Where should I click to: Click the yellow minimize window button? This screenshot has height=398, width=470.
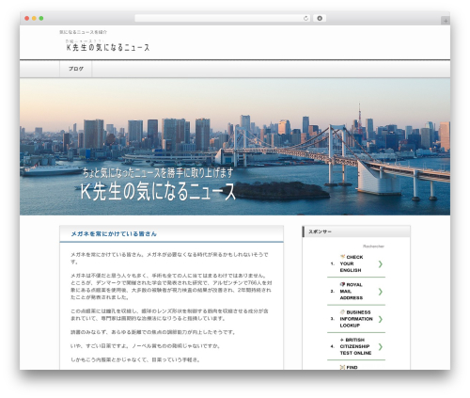click(x=34, y=18)
